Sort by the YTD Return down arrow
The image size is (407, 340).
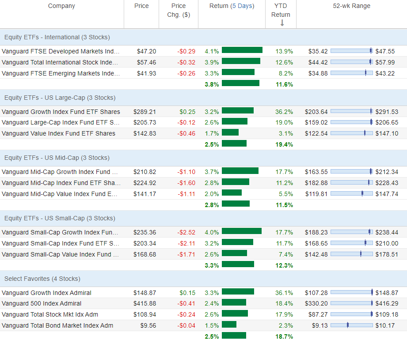click(x=282, y=23)
